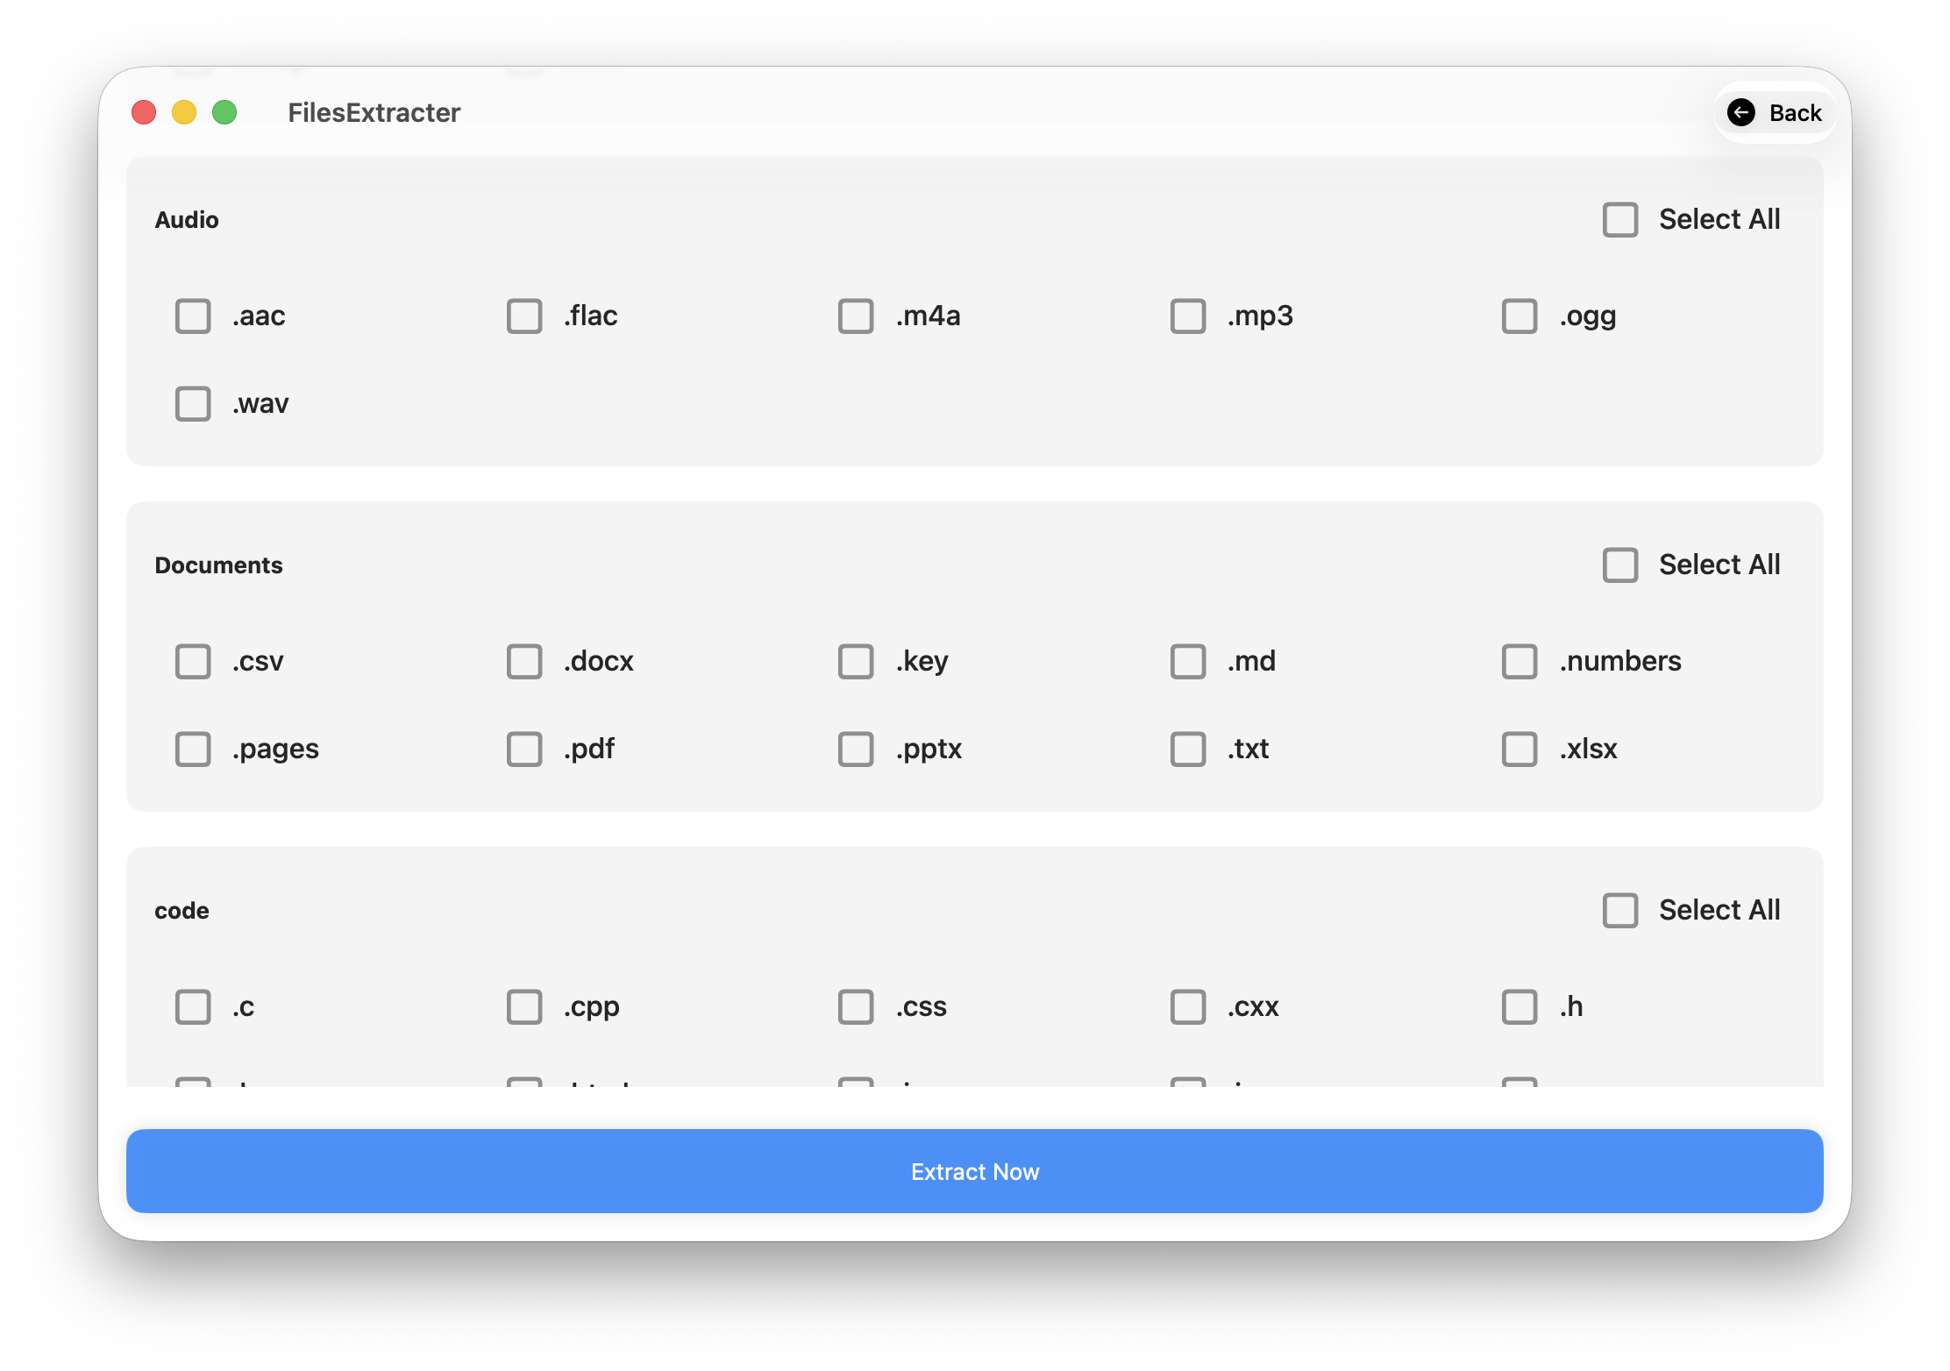Tick the .mp3 checkbox
The image size is (1950, 1371).
pyautogui.click(x=1188, y=316)
